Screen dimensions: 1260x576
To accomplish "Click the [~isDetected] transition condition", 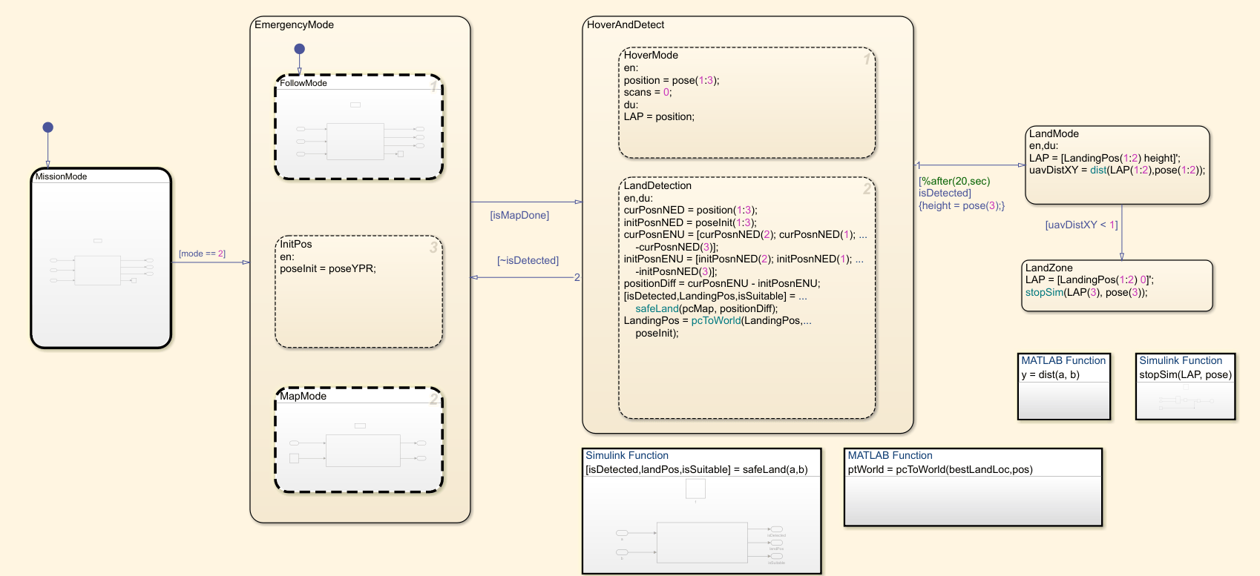I will (x=528, y=260).
